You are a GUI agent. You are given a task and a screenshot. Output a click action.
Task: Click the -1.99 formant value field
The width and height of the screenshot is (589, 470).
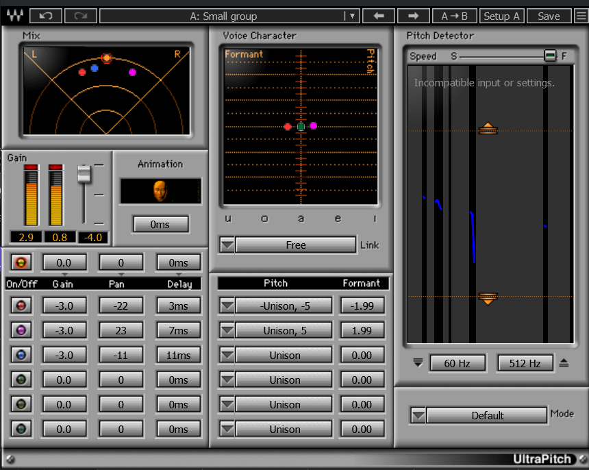point(362,306)
